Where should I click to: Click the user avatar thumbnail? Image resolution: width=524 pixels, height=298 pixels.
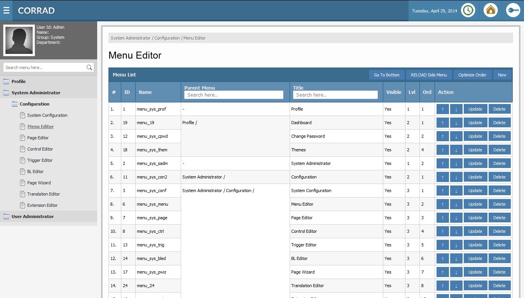coord(19,40)
